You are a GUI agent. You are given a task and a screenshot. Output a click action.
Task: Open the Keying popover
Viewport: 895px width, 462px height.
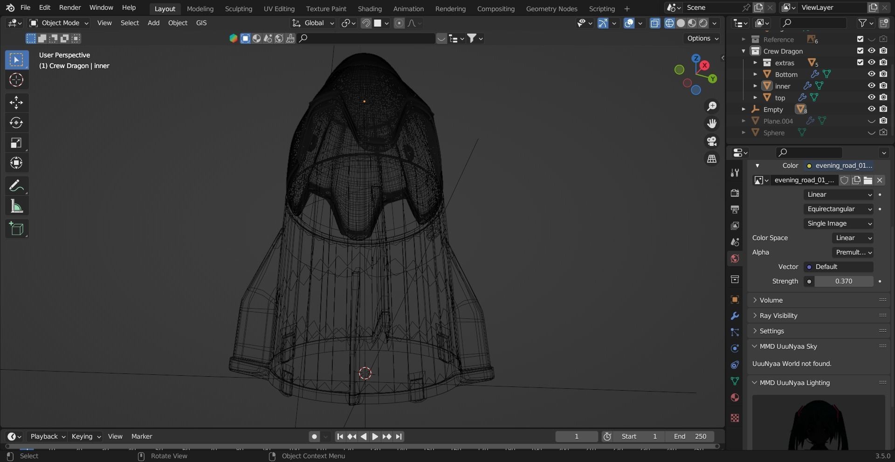[85, 436]
